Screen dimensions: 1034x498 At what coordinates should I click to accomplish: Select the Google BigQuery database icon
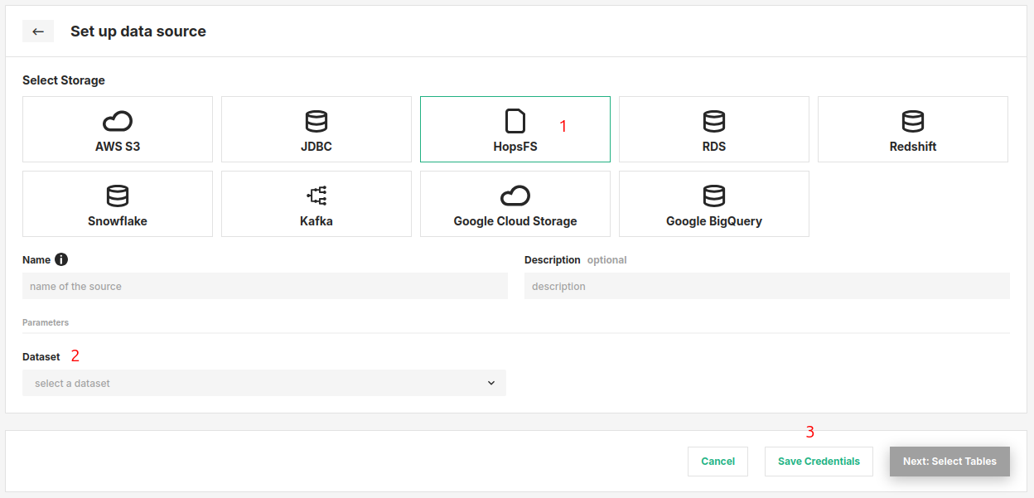(x=714, y=196)
